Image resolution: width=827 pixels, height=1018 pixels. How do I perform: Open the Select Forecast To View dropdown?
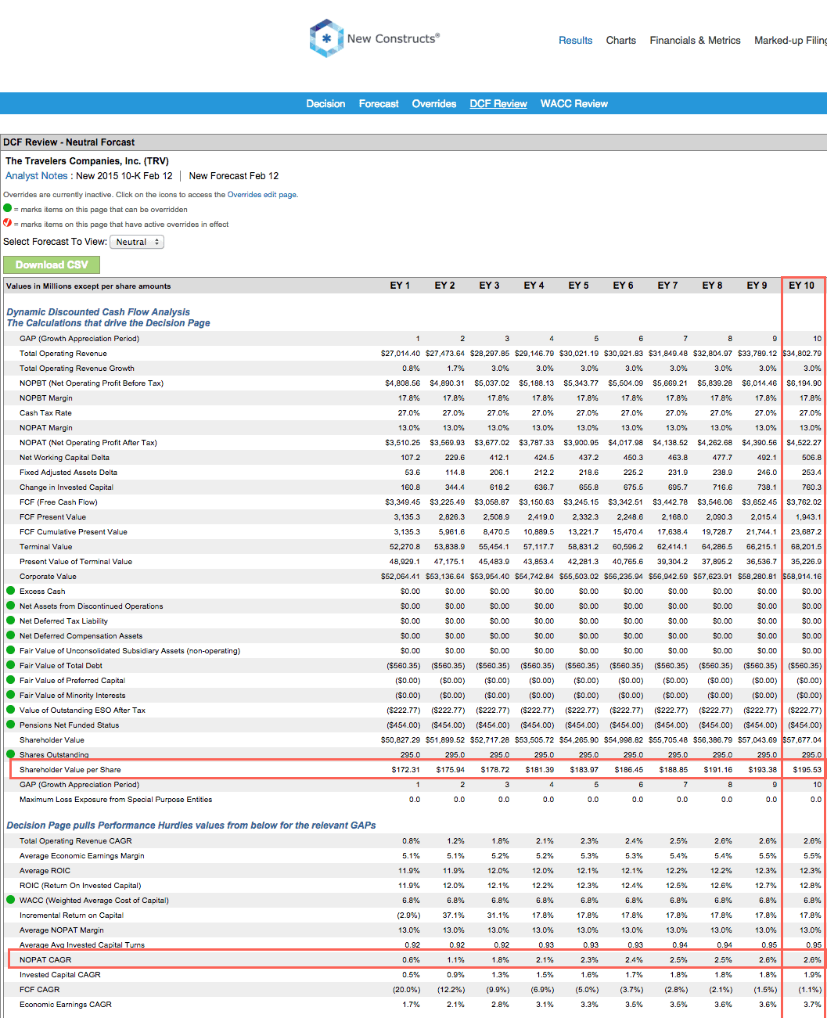[x=137, y=242]
